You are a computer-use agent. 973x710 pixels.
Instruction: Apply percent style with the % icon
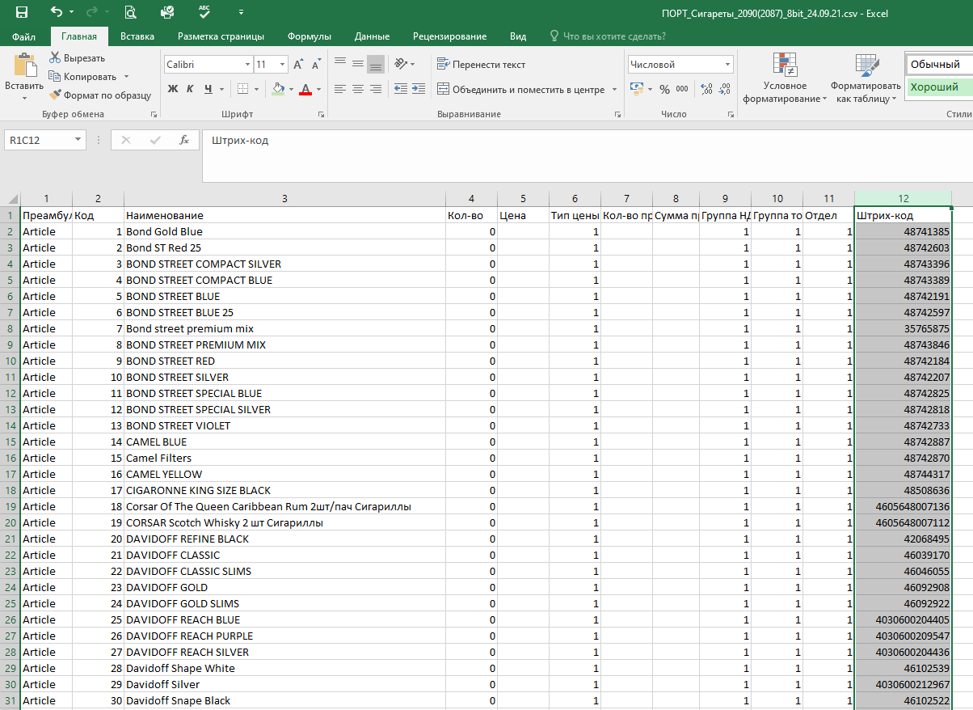(x=664, y=89)
